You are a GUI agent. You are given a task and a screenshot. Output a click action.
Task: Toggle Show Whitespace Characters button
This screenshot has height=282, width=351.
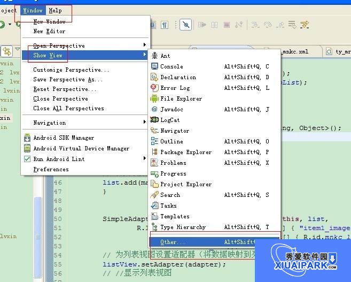(x=165, y=25)
